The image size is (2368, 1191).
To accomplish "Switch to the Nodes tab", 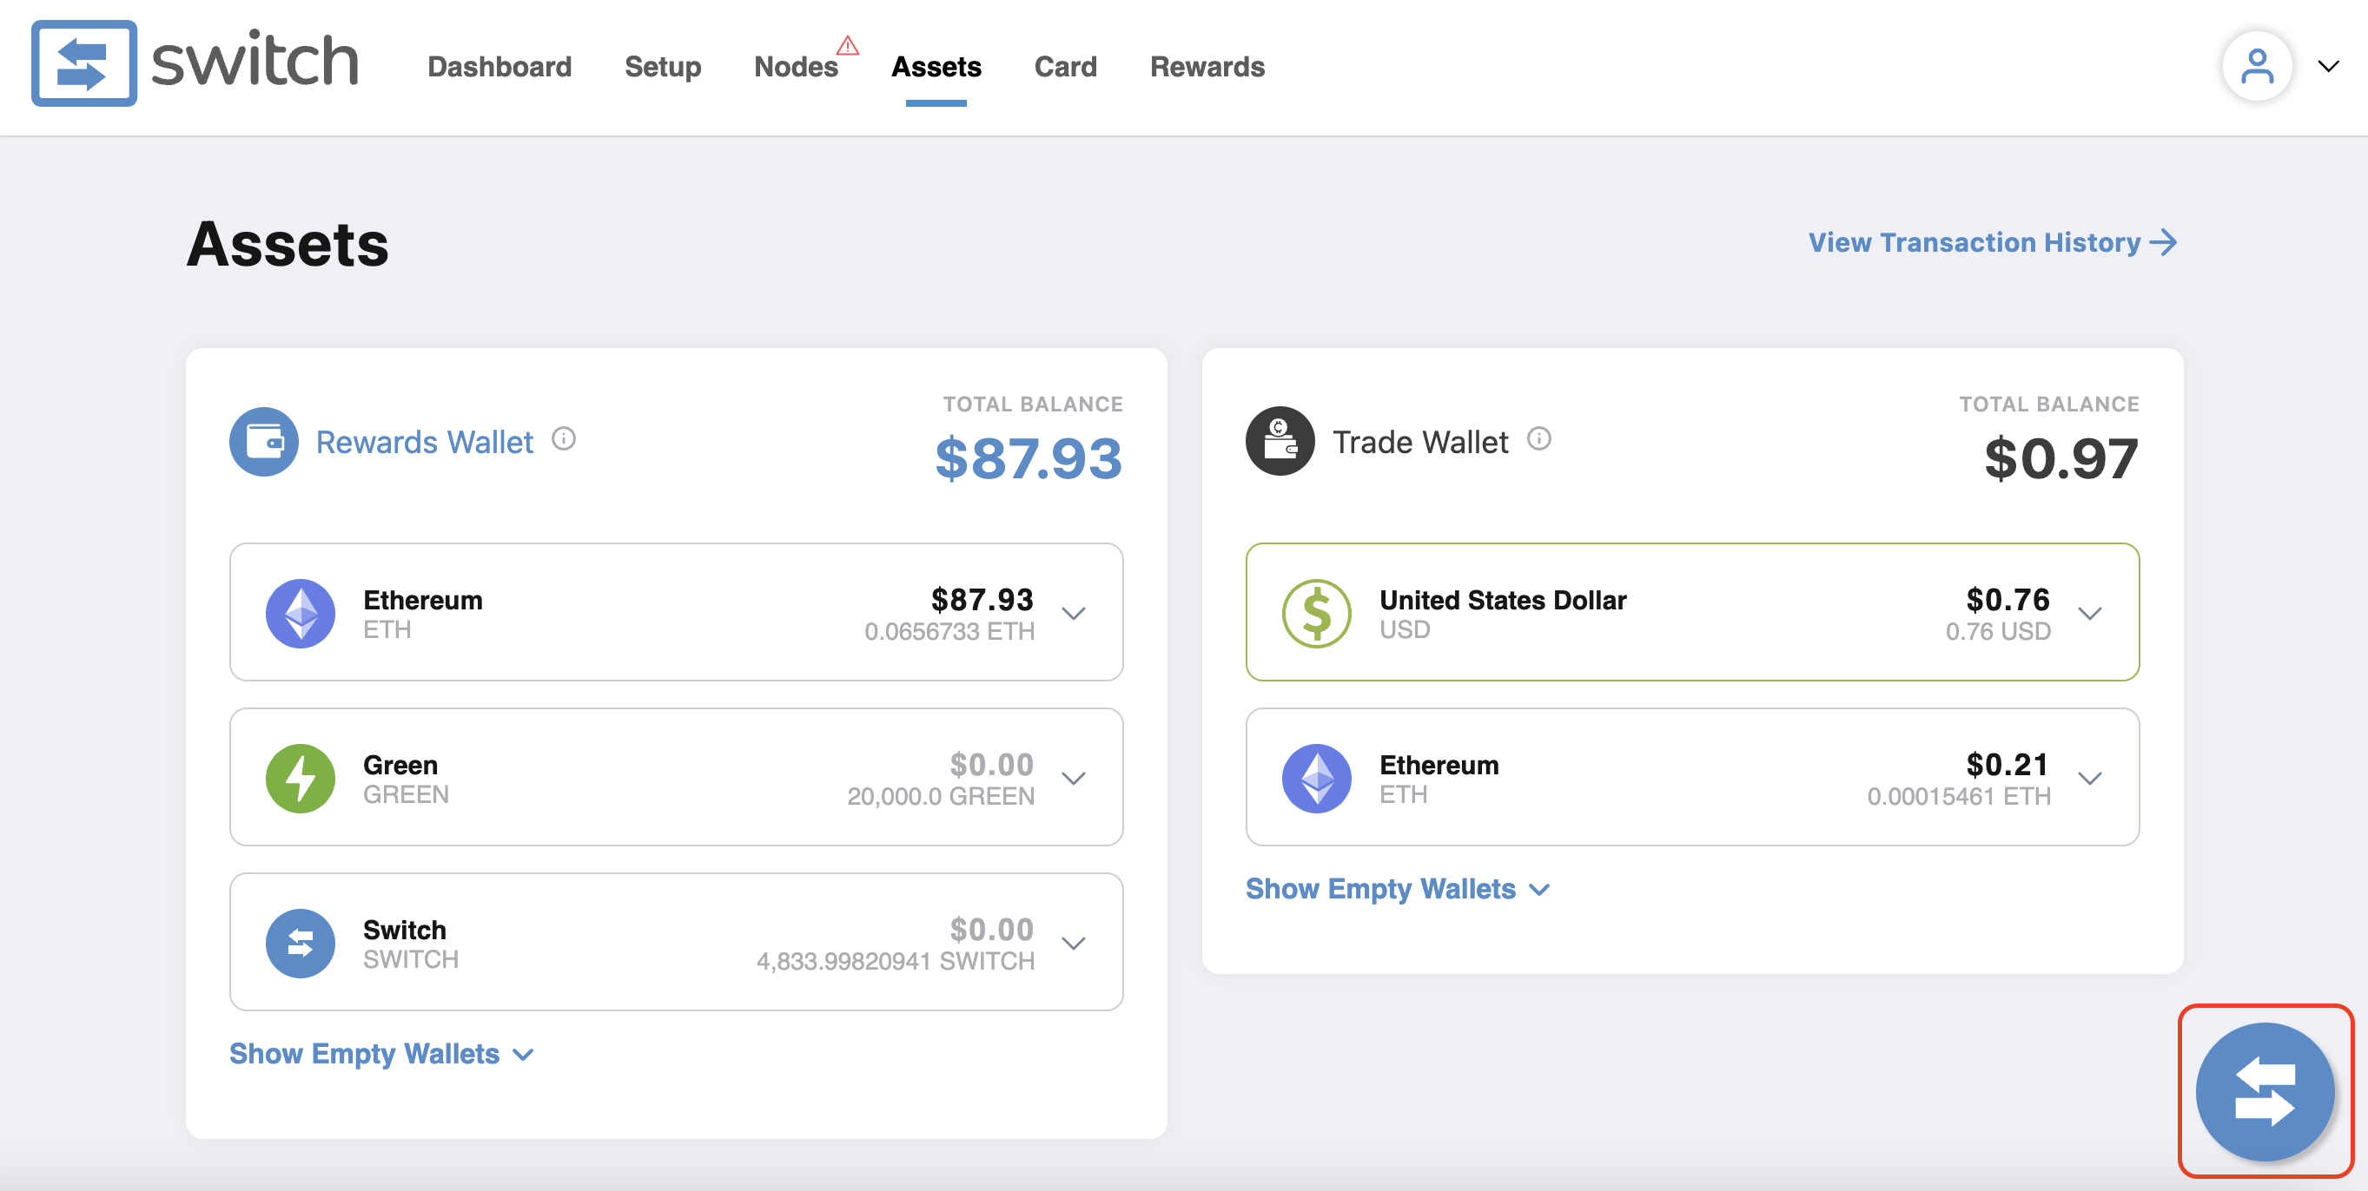I will (x=796, y=66).
